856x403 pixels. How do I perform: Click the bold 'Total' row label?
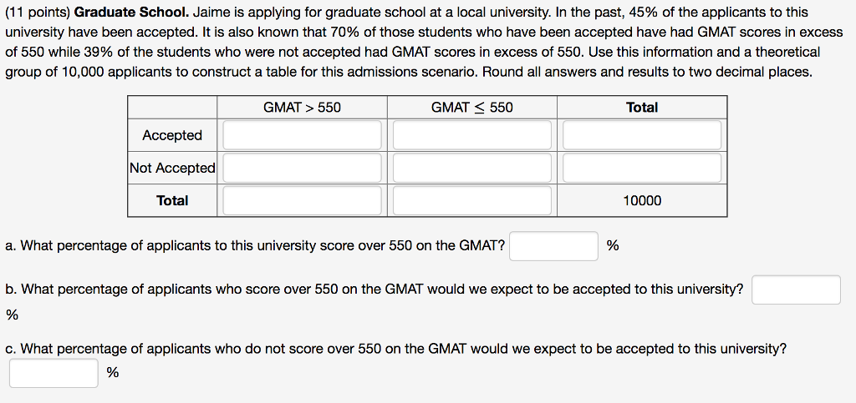tap(172, 201)
